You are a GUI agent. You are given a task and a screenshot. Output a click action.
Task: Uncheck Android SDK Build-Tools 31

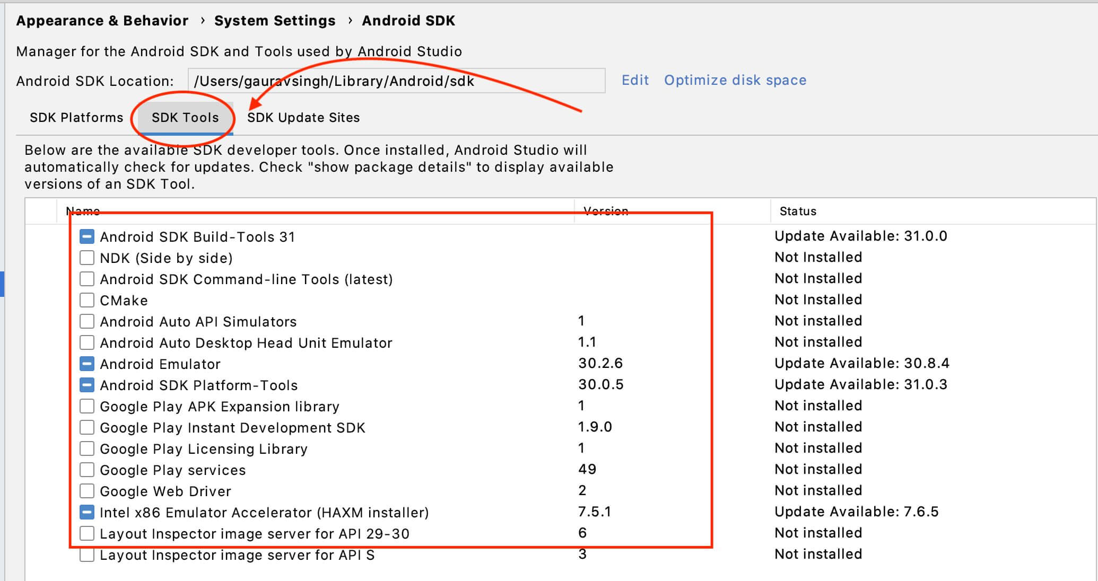click(x=86, y=236)
